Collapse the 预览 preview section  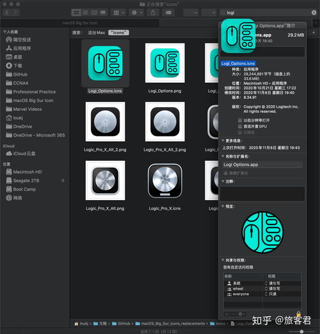point(223,206)
